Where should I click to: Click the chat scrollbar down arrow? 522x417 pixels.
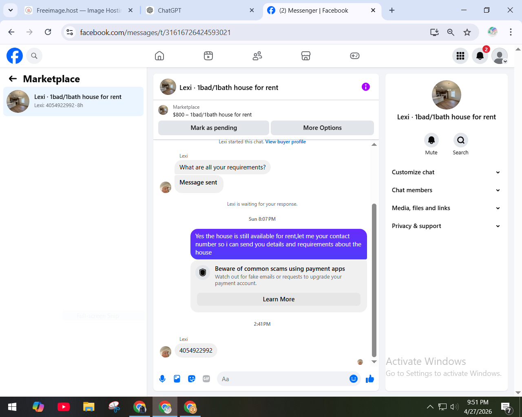(374, 362)
